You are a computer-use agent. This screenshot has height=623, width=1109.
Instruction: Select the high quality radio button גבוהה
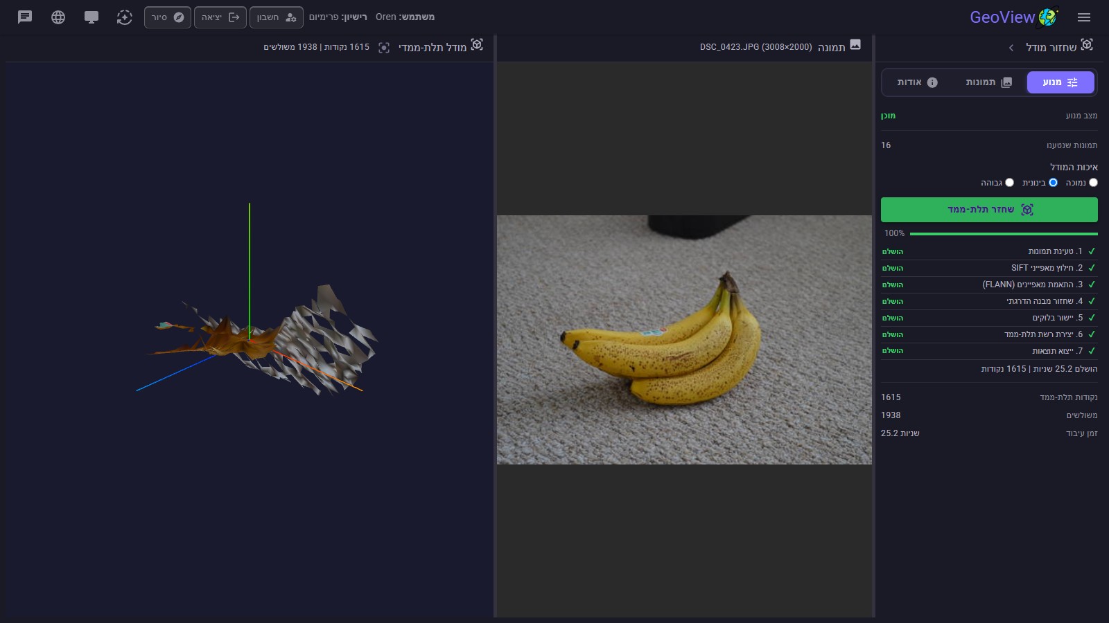click(x=1009, y=183)
